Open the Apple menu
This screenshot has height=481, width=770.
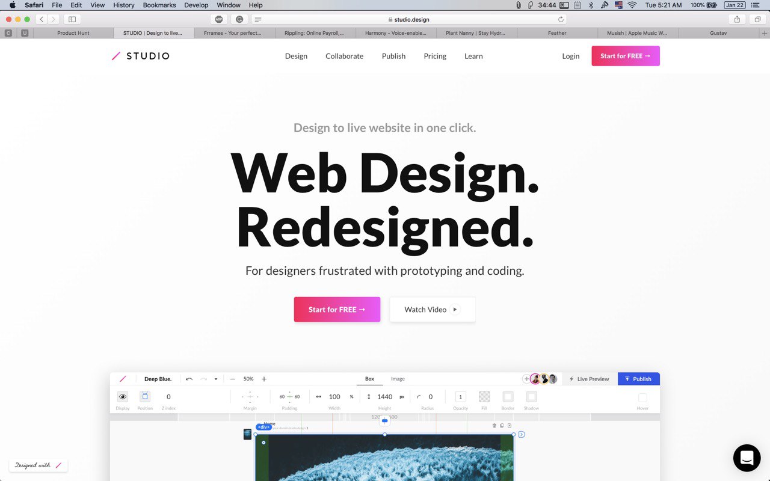point(12,5)
